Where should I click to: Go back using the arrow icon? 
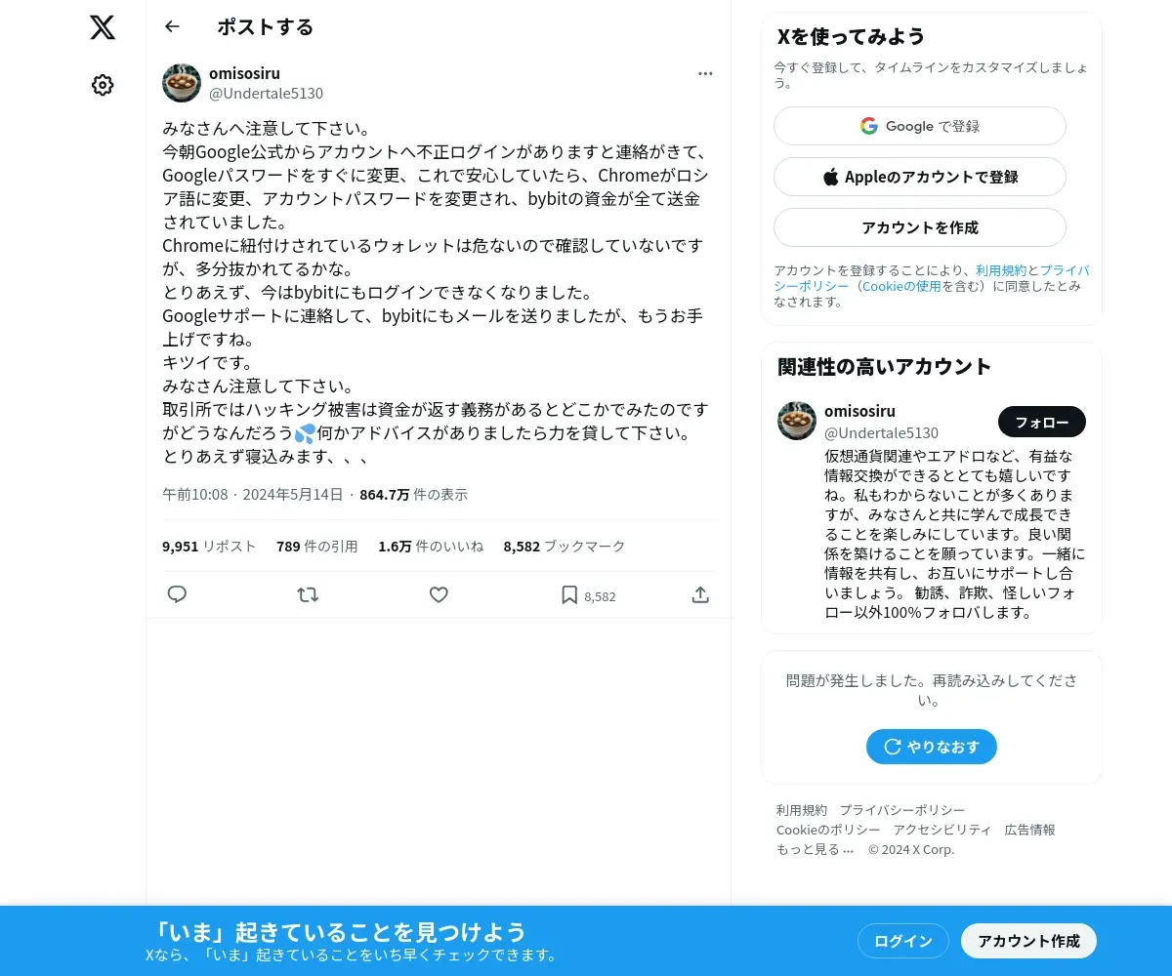pos(172,26)
